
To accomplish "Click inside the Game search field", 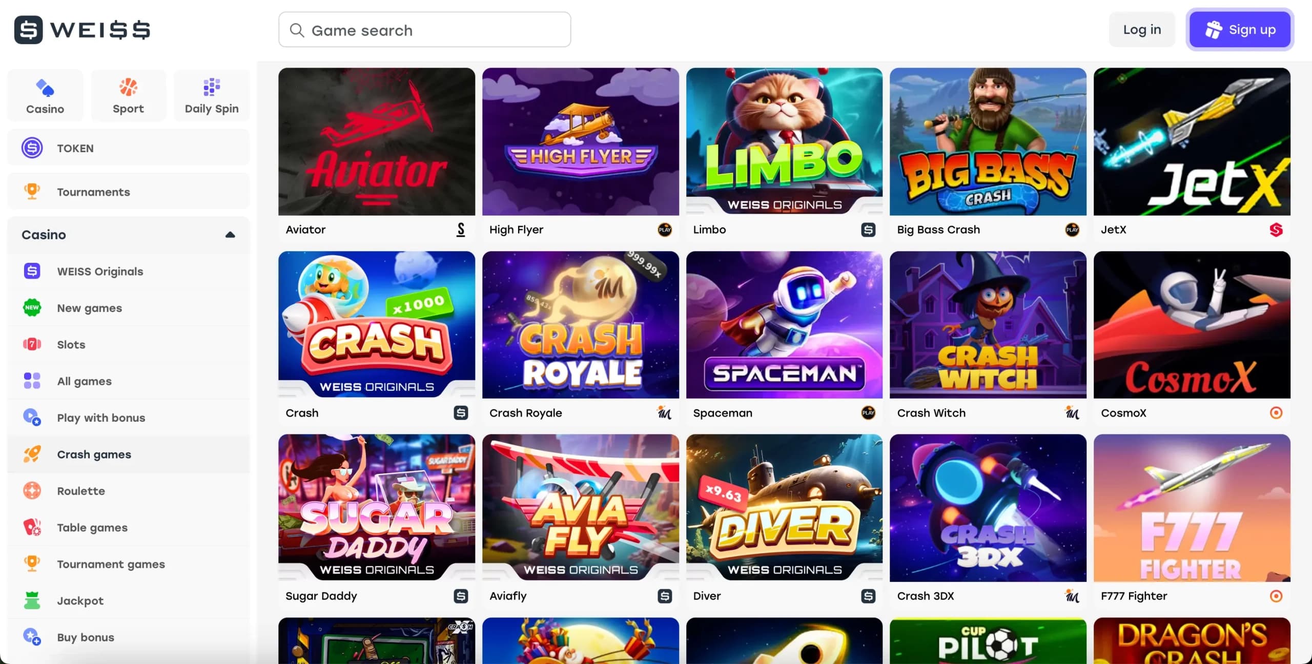I will tap(424, 30).
